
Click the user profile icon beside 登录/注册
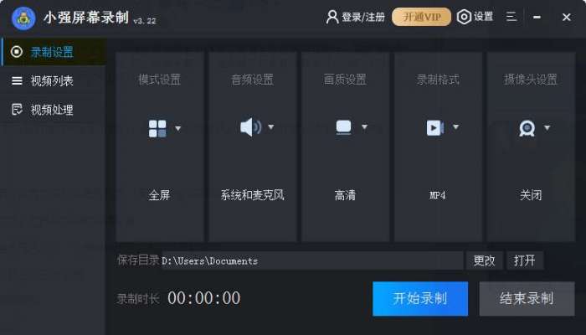pos(332,17)
